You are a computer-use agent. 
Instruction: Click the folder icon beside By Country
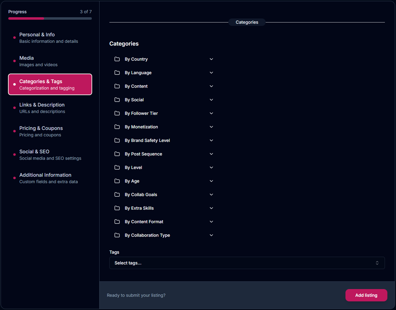(117, 59)
